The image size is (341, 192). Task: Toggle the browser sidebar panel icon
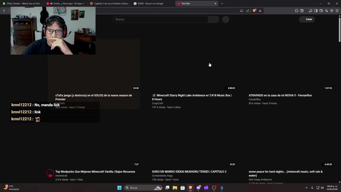316,11
